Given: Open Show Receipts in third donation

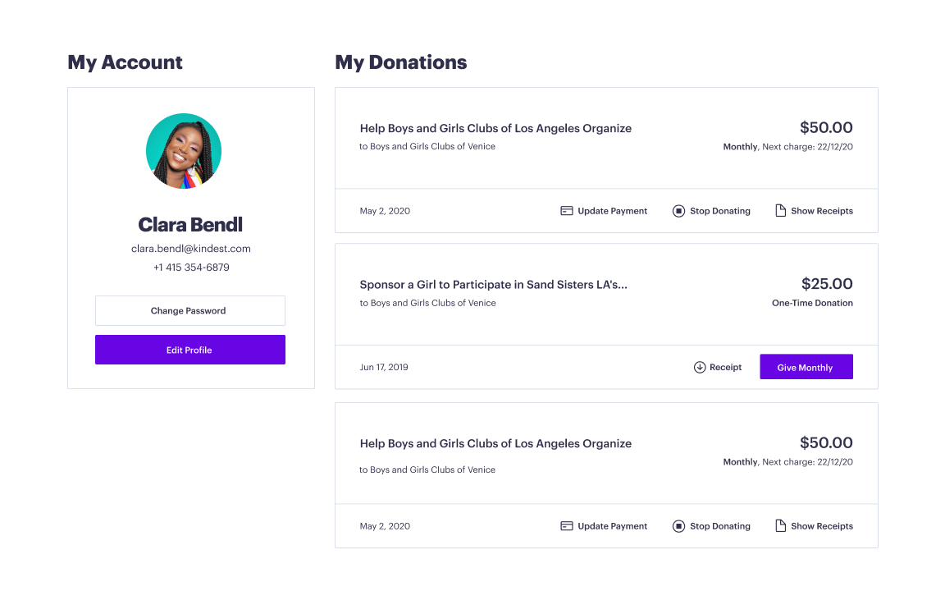Looking at the screenshot, I should pos(822,526).
